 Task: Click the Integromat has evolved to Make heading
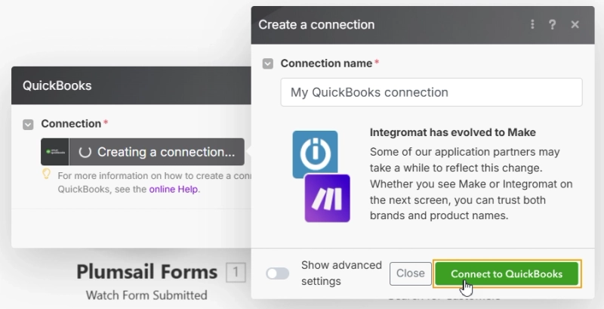[452, 132]
